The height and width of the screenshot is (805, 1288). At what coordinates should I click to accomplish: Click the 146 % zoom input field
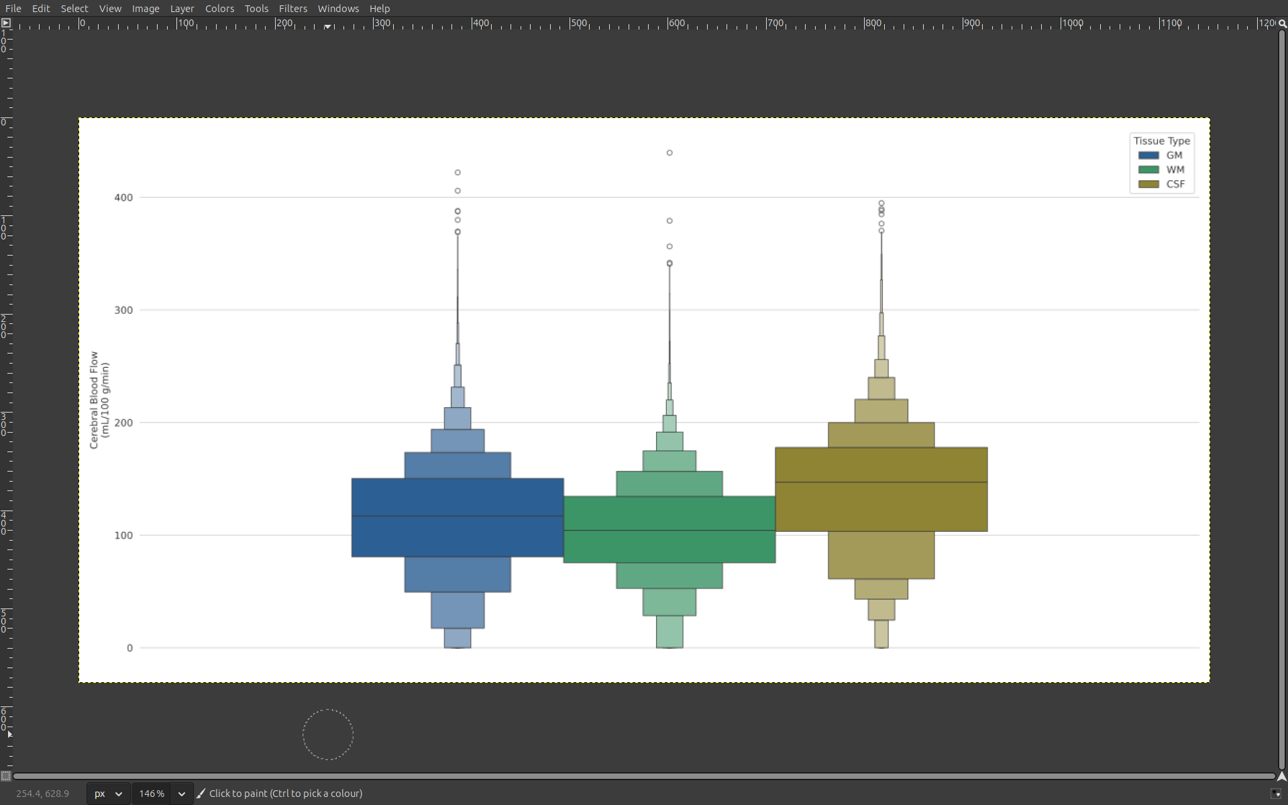point(152,794)
